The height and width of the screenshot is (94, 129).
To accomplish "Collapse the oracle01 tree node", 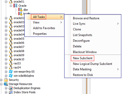I will [6, 2].
